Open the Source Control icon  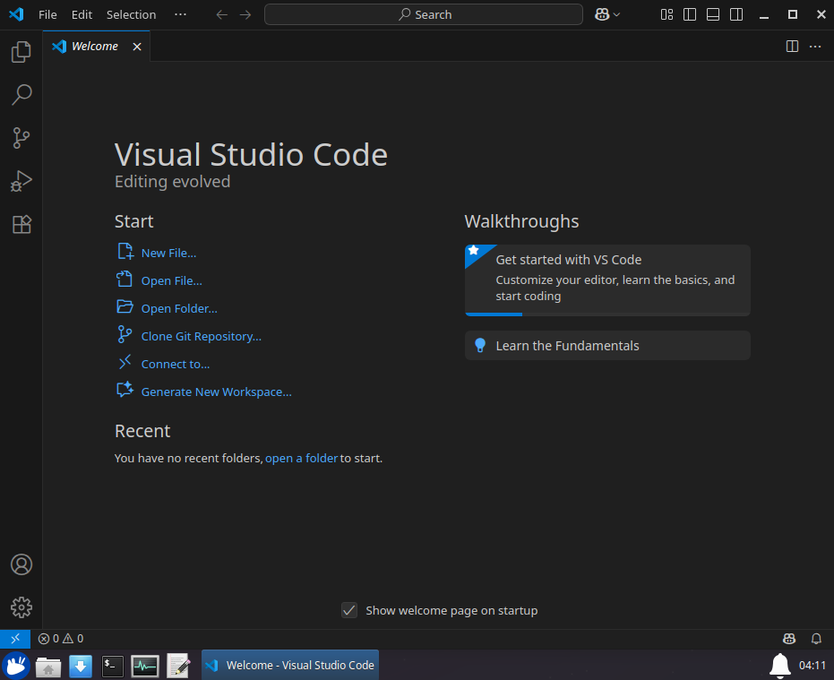tap(21, 138)
